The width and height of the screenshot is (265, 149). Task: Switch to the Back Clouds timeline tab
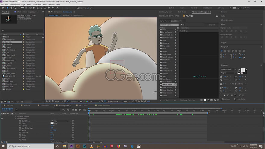click(x=83, y=105)
